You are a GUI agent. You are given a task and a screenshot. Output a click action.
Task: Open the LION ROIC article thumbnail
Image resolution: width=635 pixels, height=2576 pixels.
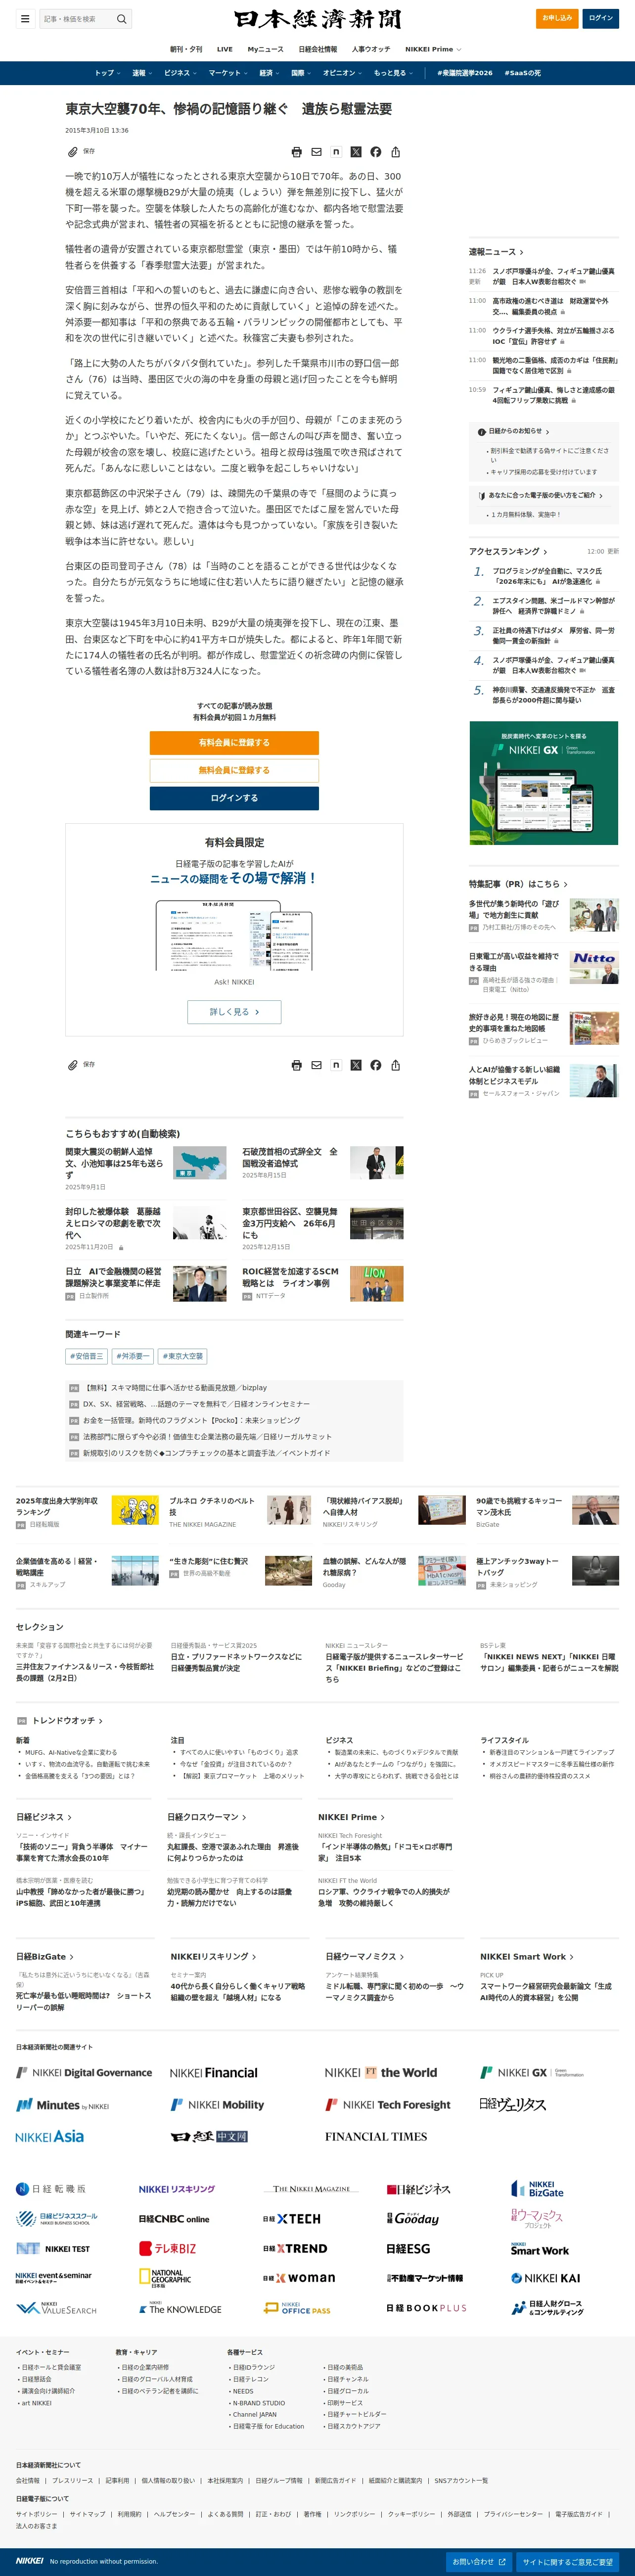click(376, 1284)
